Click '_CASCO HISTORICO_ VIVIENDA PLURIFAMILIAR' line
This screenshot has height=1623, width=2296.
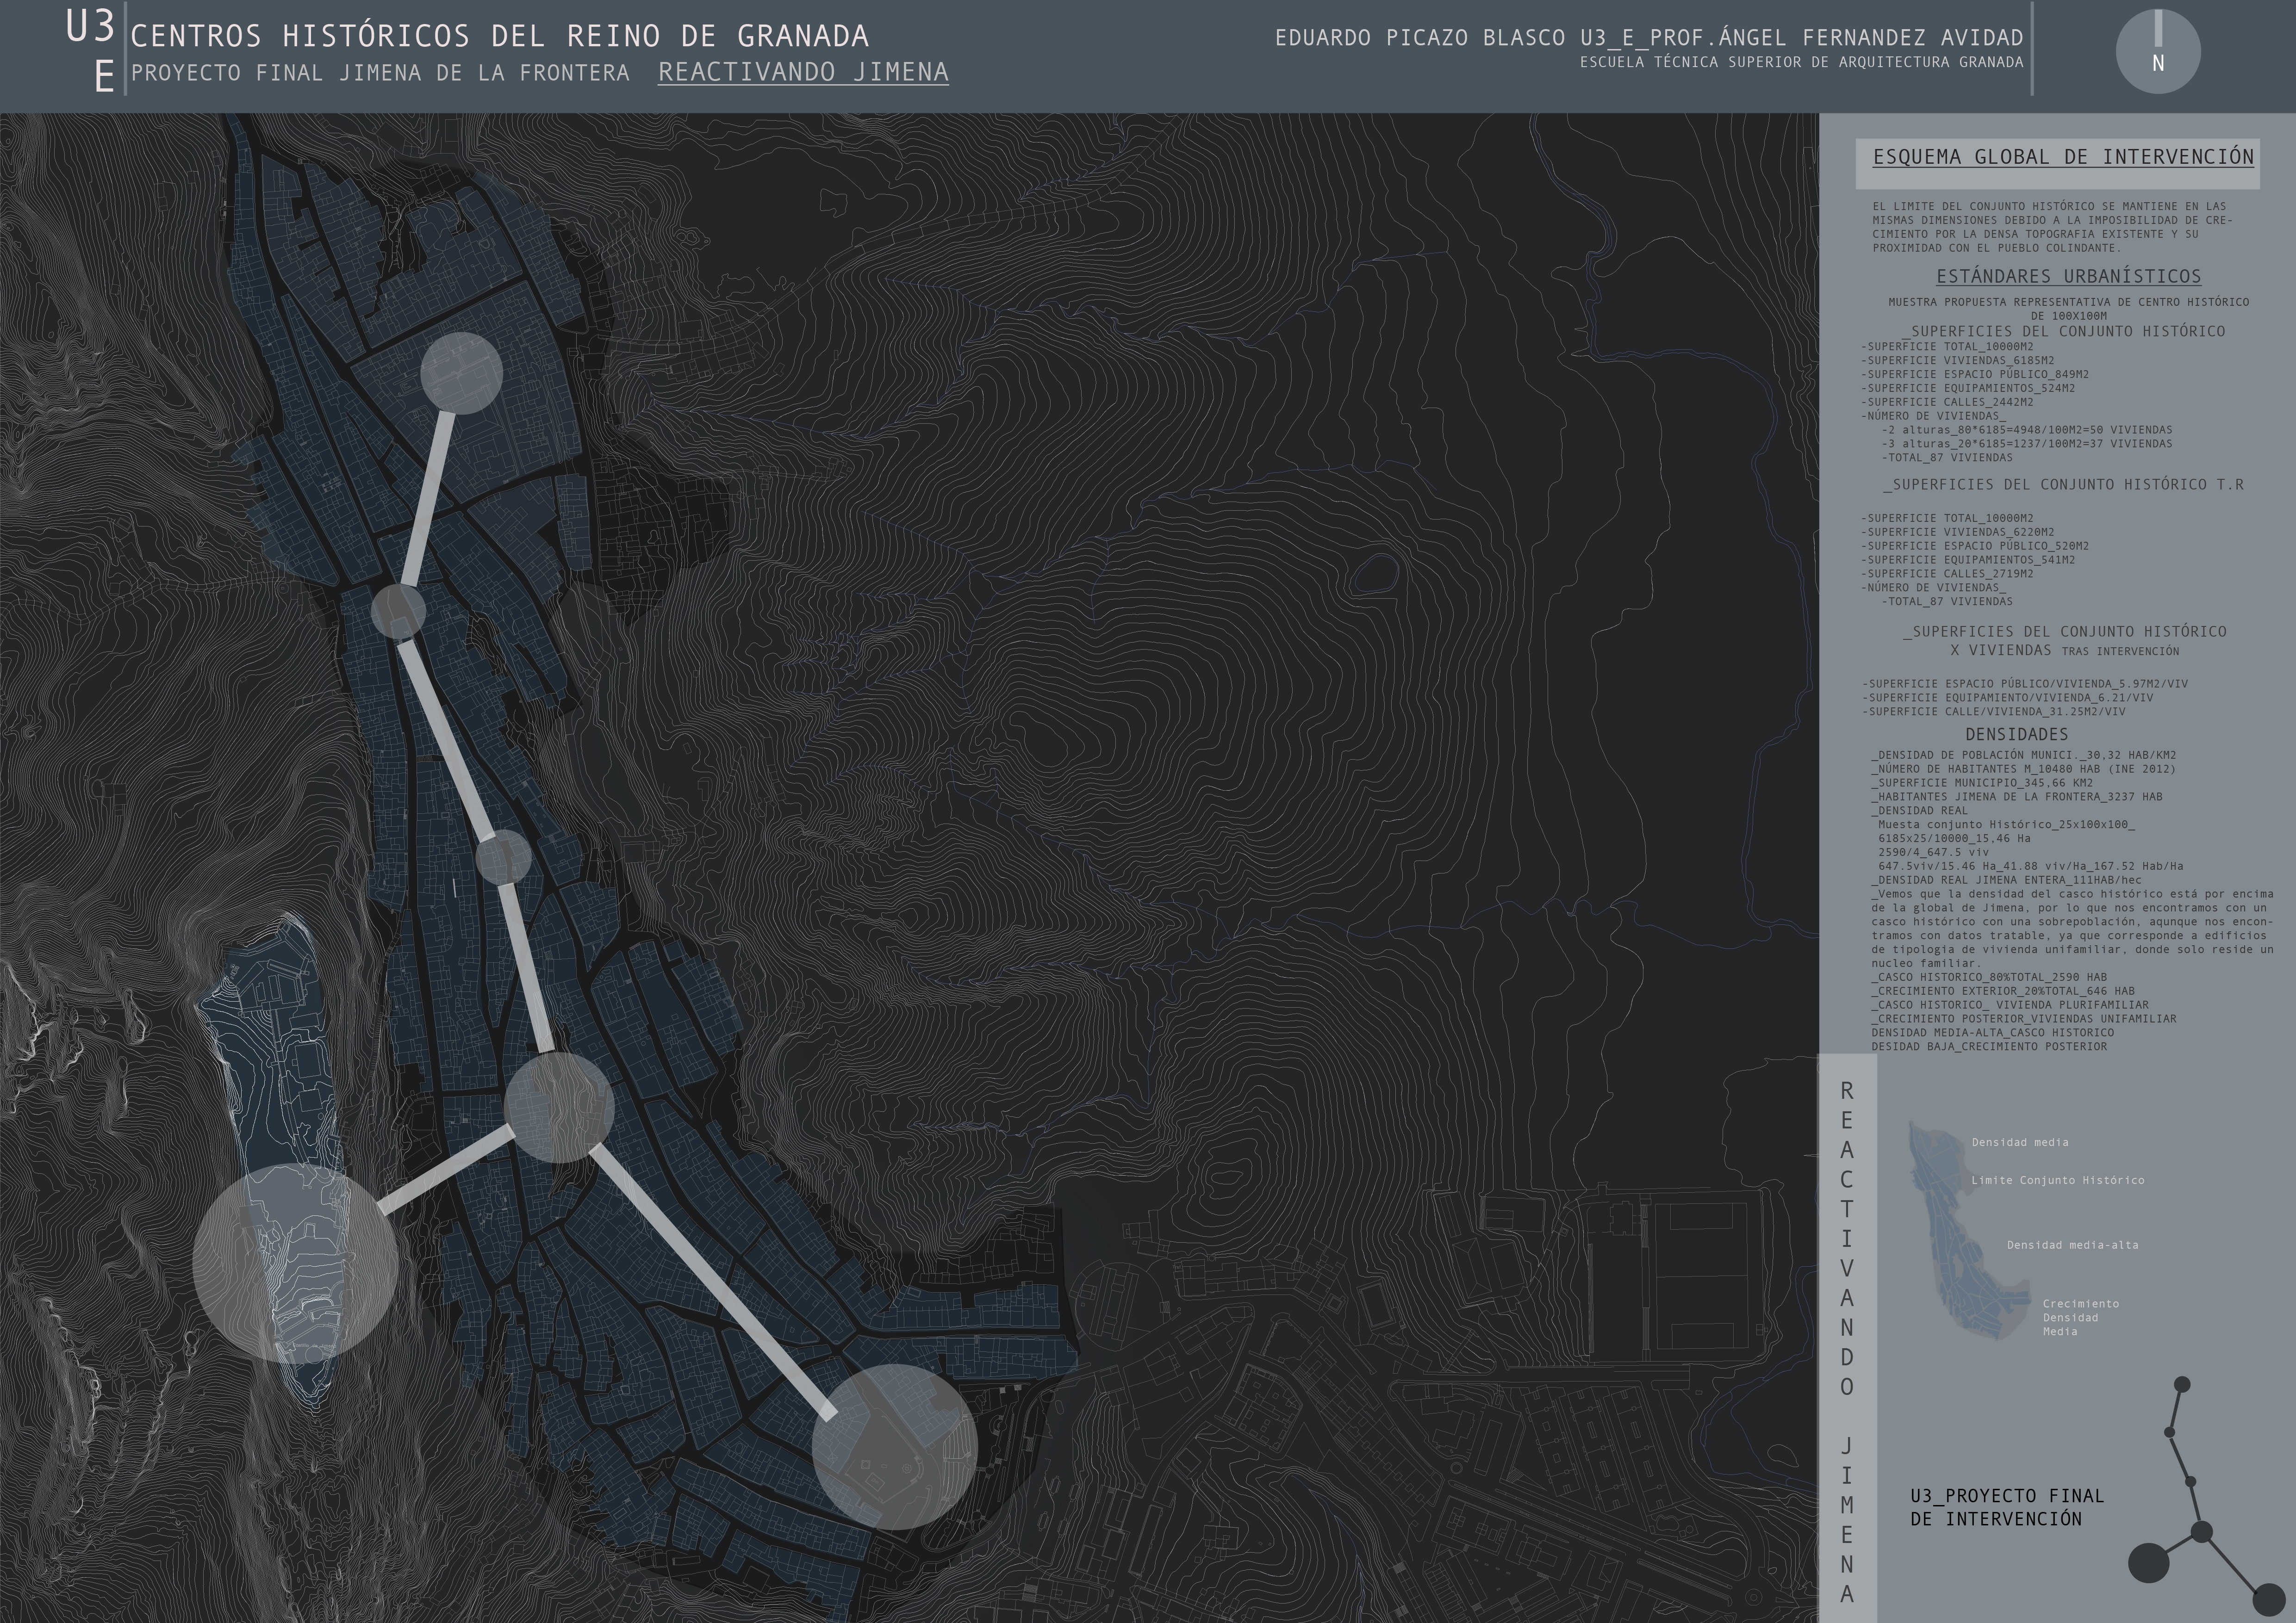click(2009, 1005)
